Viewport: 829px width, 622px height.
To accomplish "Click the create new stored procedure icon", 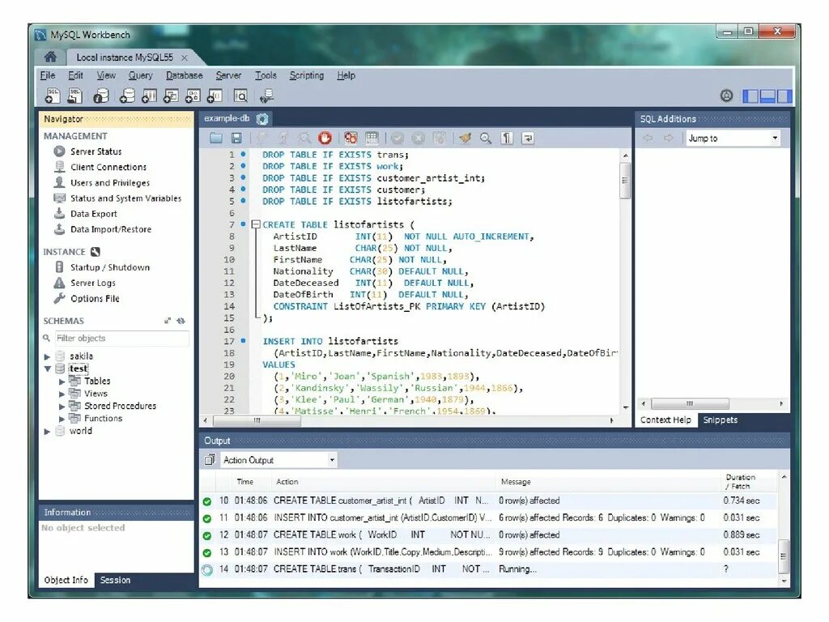I will pyautogui.click(x=193, y=96).
